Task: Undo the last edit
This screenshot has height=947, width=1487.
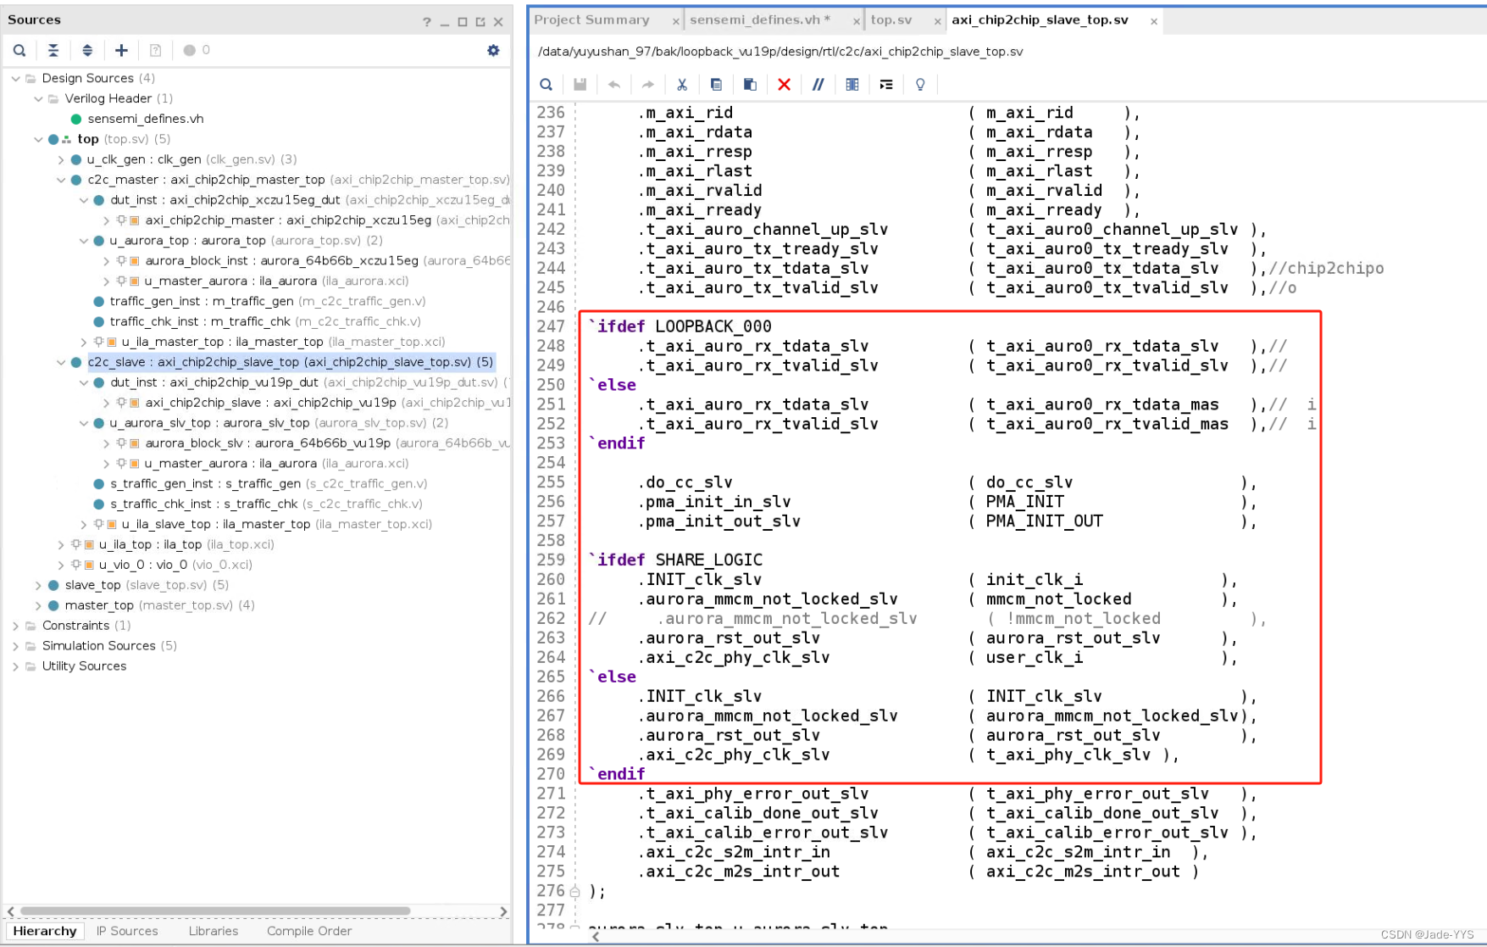Action: coord(614,84)
